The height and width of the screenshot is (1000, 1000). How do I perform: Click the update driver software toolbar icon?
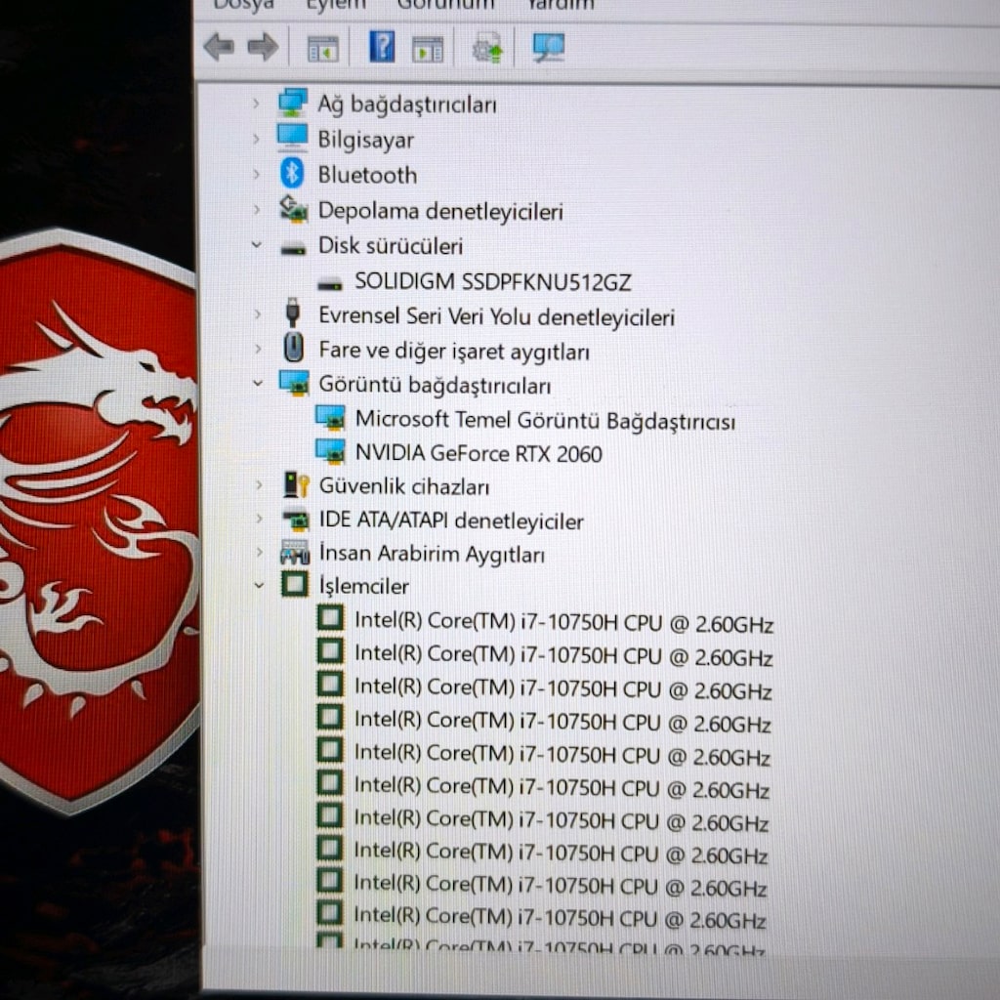pos(487,48)
